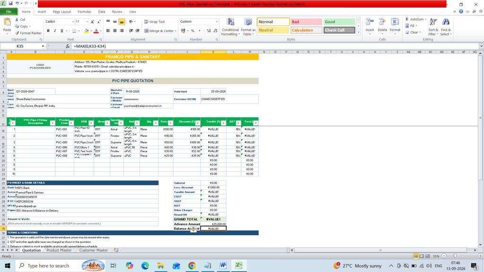484x272 pixels.
Task: Switch to the Product Master sheet
Action: click(x=59, y=250)
